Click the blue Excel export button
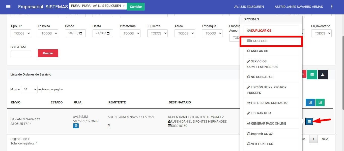This screenshot has height=151, width=344. coord(310,102)
